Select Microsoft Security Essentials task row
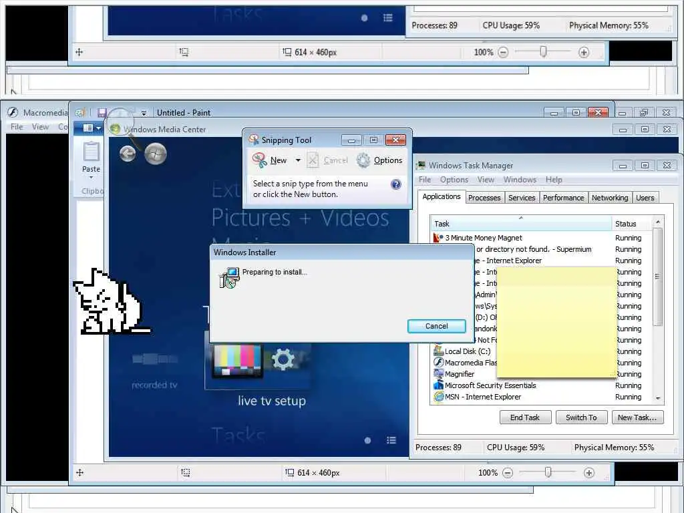This screenshot has width=684, height=513. 542,385
